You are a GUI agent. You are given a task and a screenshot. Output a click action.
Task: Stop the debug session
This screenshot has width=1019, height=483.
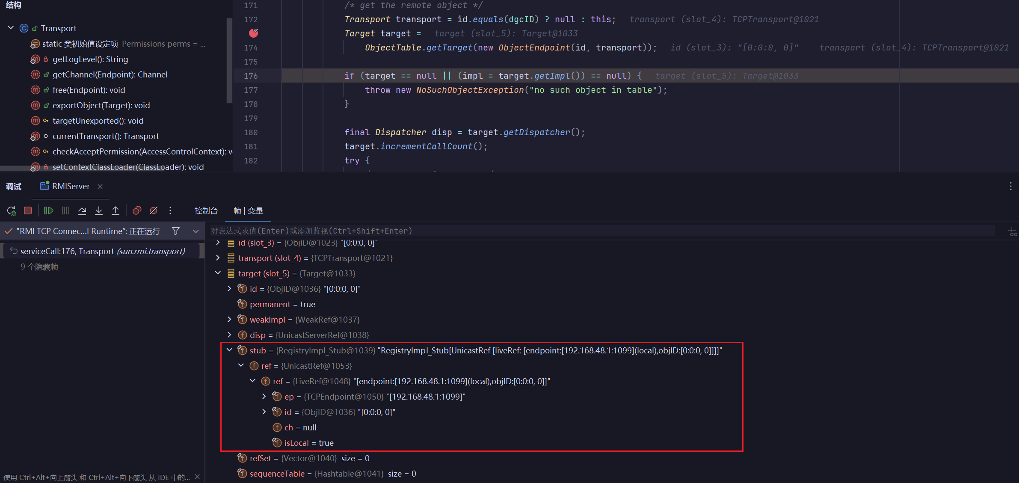click(28, 210)
